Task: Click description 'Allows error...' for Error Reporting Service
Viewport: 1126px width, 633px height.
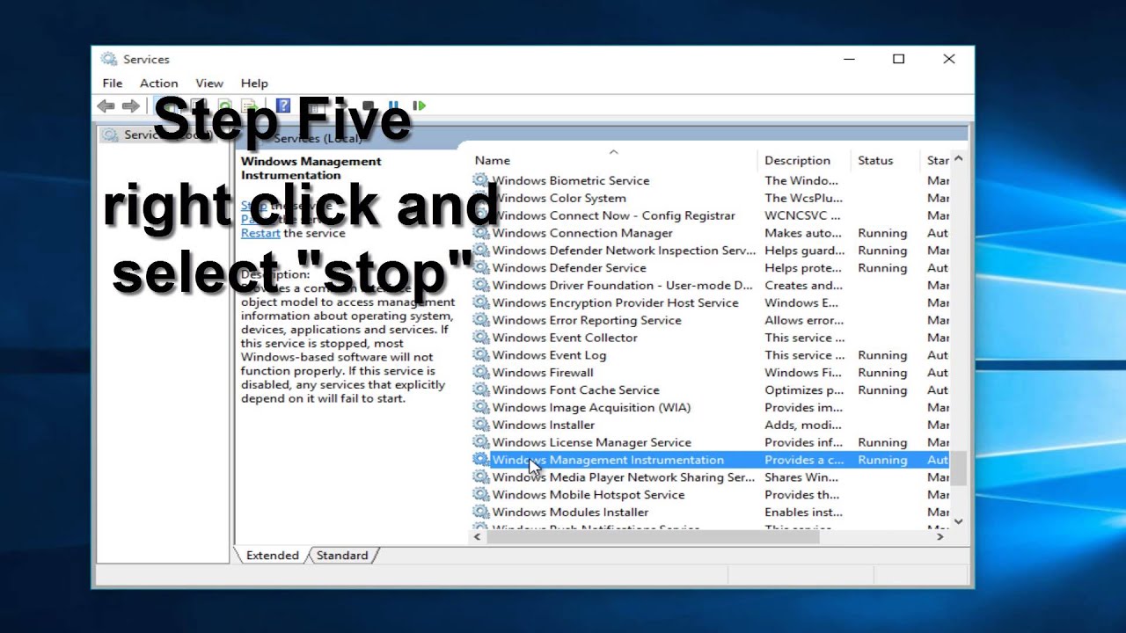Action: point(804,320)
